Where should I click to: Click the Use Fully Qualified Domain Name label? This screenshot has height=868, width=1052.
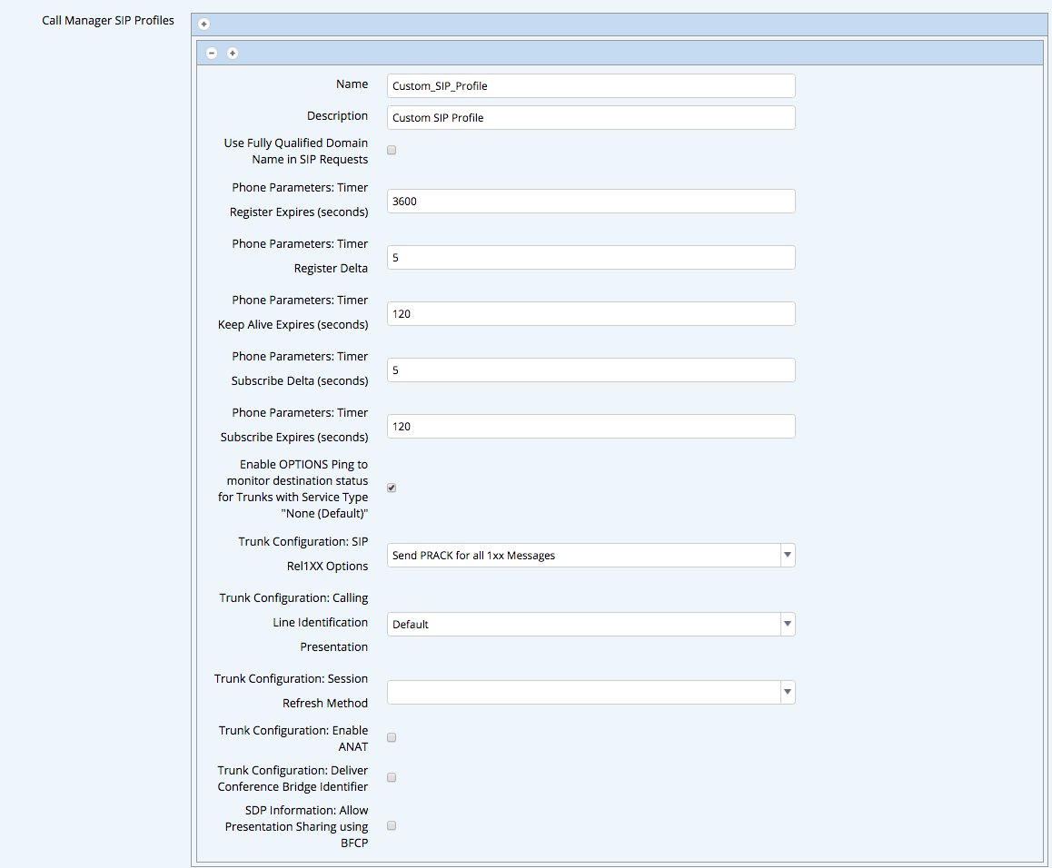click(x=296, y=151)
